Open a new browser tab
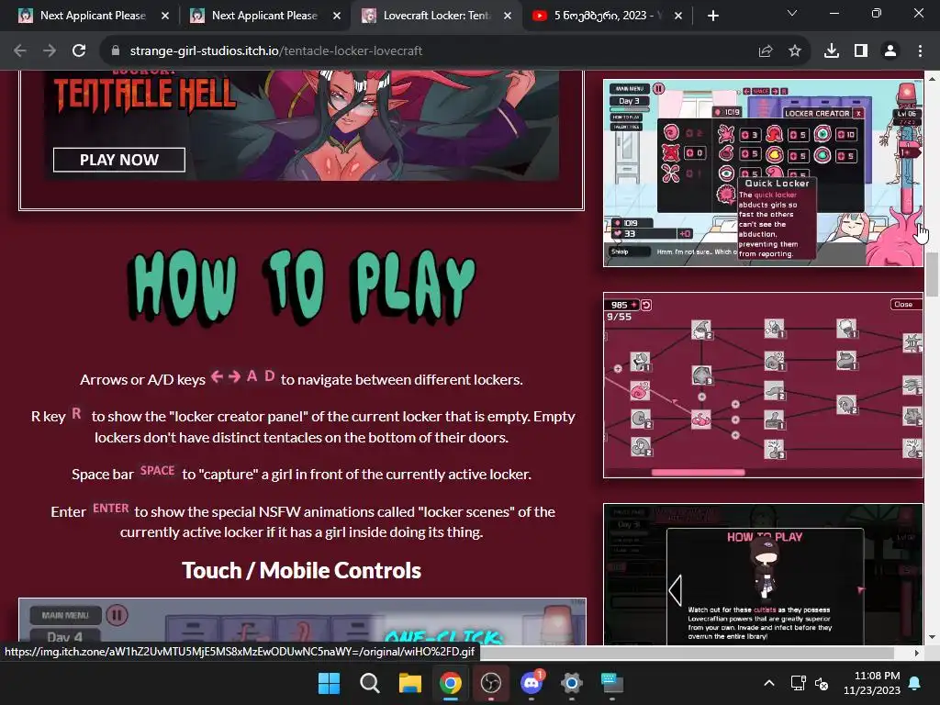 click(x=712, y=16)
